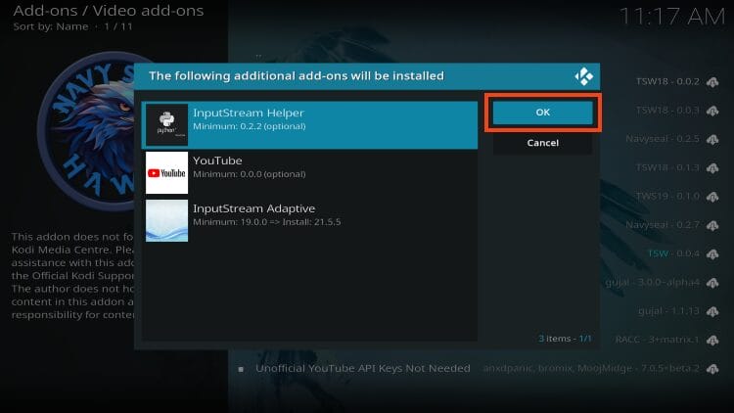The width and height of the screenshot is (734, 413).
Task: Select the highlighted TSW - 0.0.4 entry
Action: click(673, 253)
